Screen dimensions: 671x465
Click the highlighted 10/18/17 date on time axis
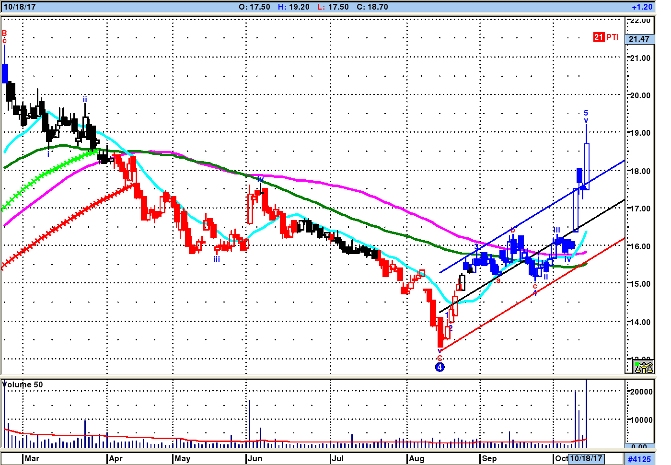coord(586,458)
